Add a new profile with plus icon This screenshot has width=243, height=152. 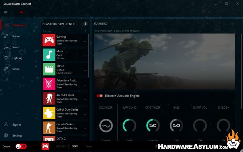pyautogui.click(x=85, y=31)
